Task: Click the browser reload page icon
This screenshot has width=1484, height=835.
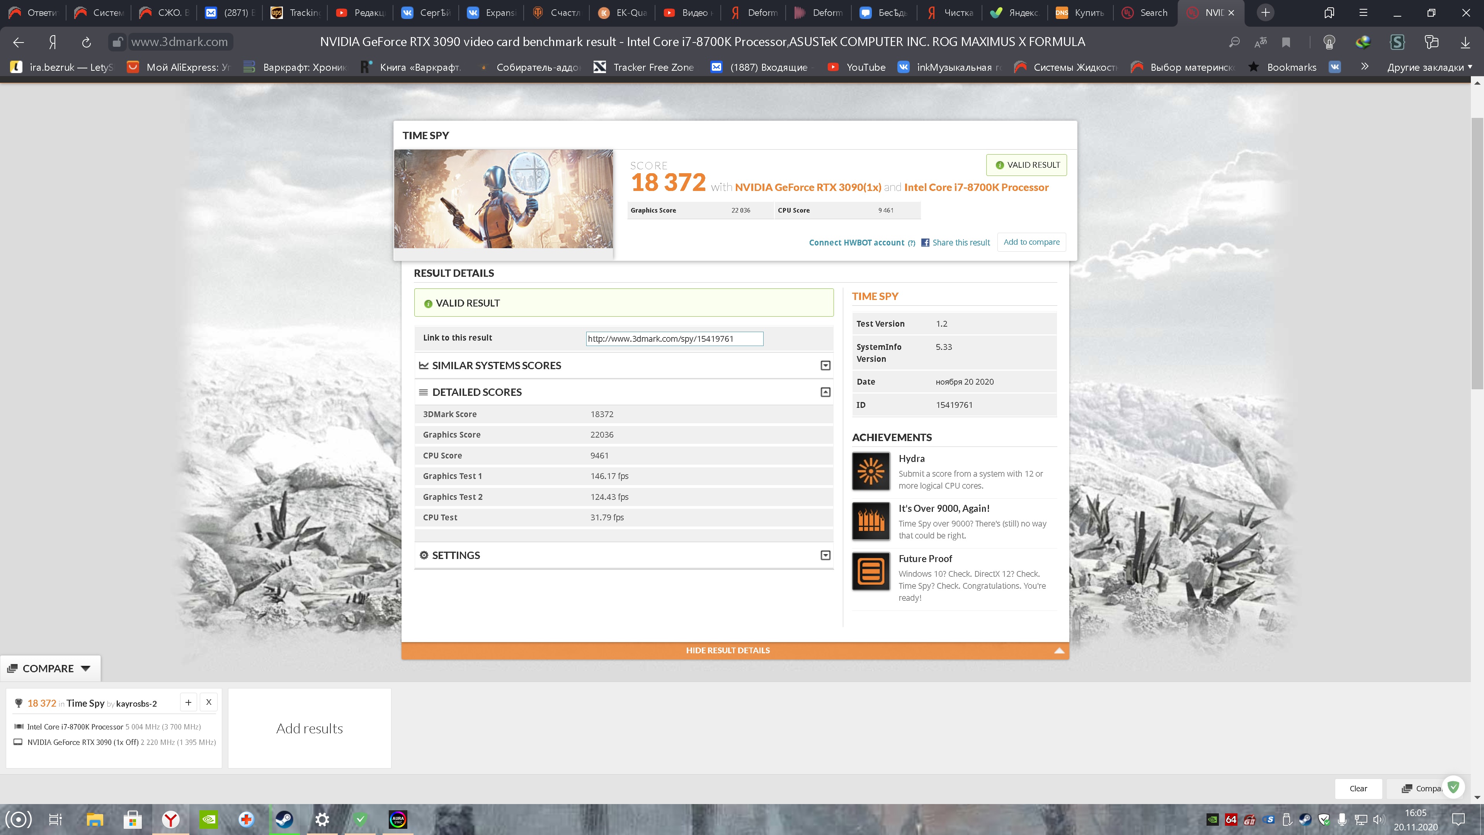Action: point(87,42)
